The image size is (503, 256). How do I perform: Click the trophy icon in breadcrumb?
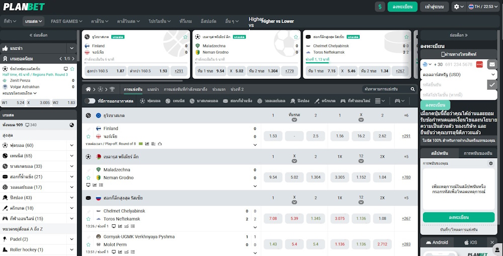coord(112,89)
